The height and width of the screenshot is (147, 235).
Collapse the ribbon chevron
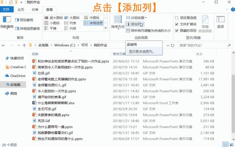tap(227, 10)
